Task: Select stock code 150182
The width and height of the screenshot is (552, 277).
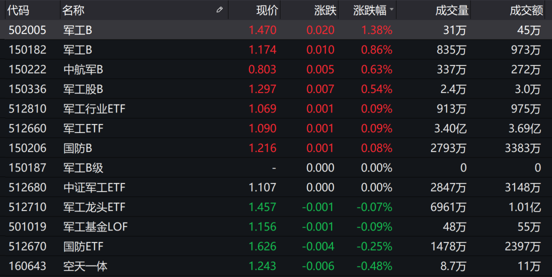Action: point(27,49)
